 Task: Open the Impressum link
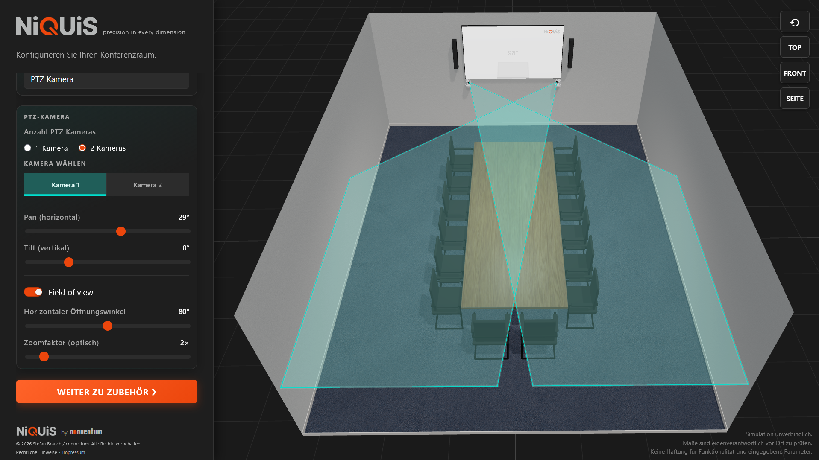pos(73,452)
